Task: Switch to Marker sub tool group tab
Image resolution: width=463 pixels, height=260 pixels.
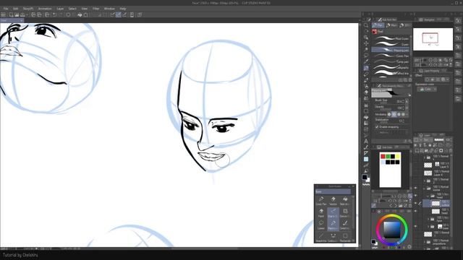Action: click(x=391, y=25)
